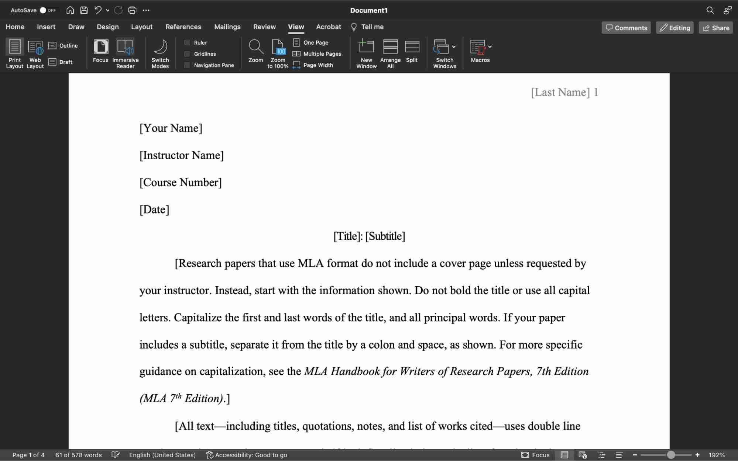This screenshot has width=738, height=461.
Task: Click the References menu tab
Action: tap(183, 27)
